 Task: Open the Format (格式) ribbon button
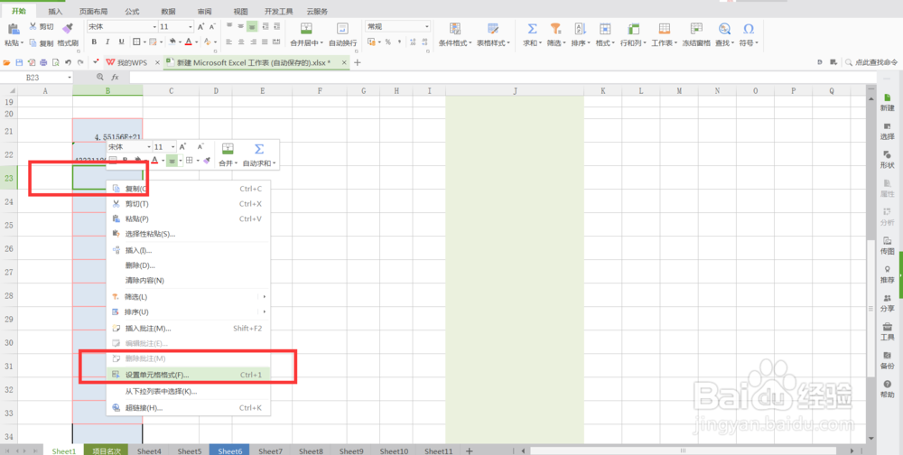[605, 34]
